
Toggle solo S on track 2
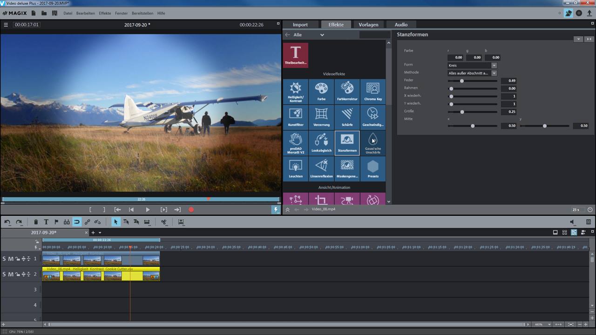(4, 274)
